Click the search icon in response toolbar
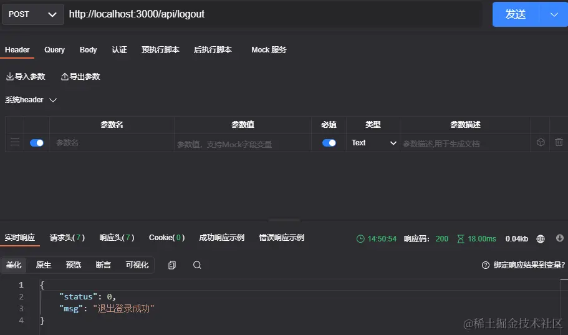This screenshot has height=335, width=568. coord(197,265)
